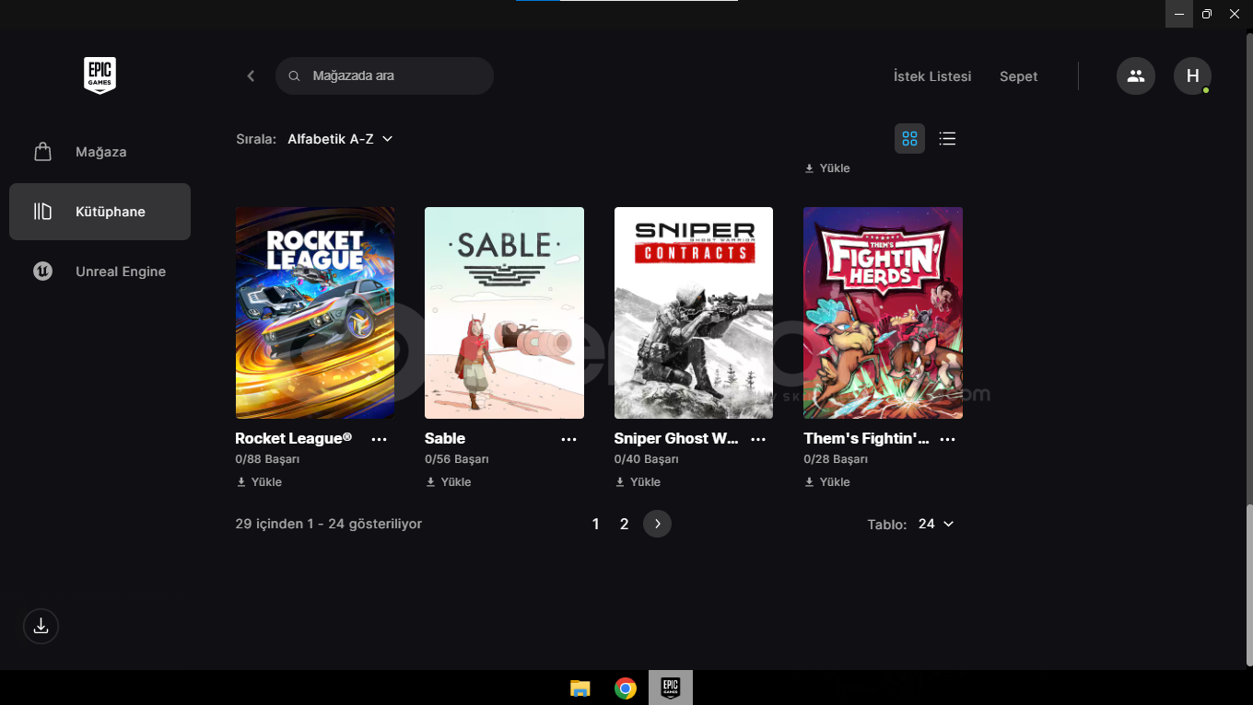Open Sniper Ghost Warrior more options
This screenshot has width=1253, height=705.
(758, 440)
